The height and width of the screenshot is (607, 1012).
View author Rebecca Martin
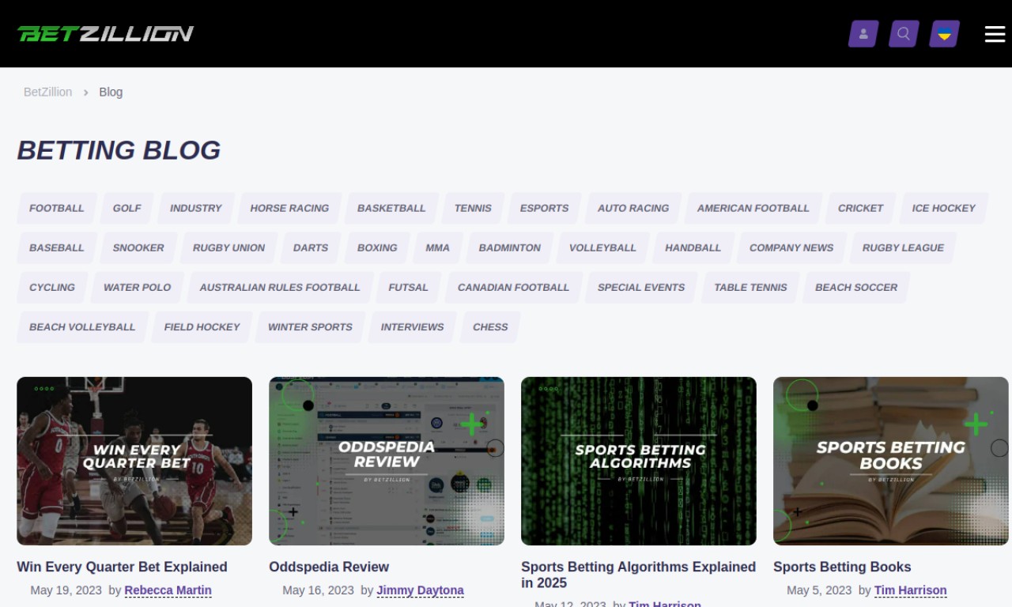click(168, 590)
